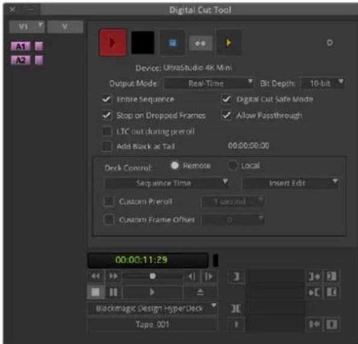
Task: Select Remote deck control
Action: 175,166
